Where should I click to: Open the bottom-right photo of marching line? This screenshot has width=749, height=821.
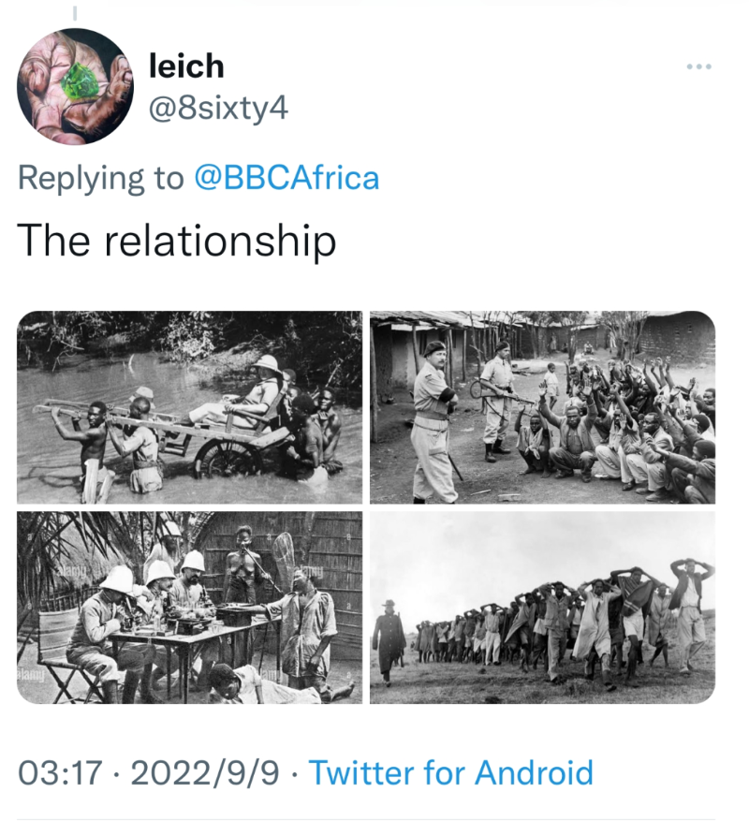[x=542, y=607]
